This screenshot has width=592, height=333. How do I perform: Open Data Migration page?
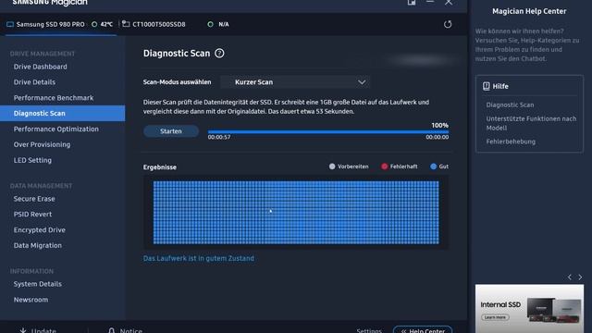pos(38,245)
